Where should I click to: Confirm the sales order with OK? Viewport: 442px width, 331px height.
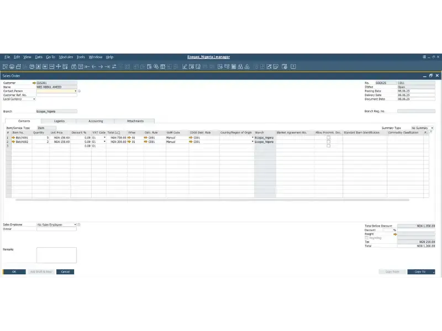(15, 271)
